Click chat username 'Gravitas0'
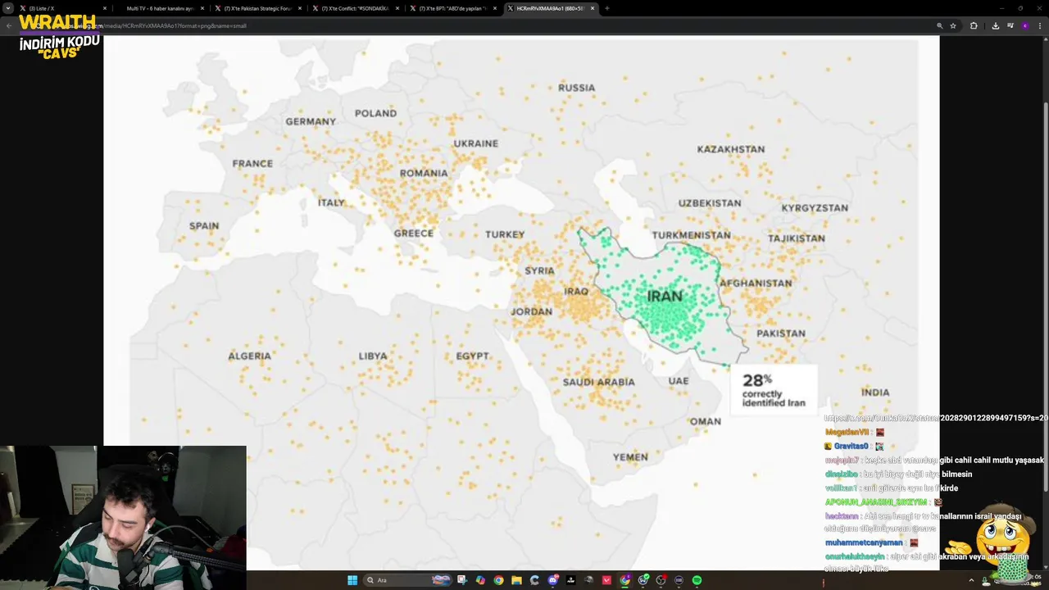1049x590 pixels. 851,447
